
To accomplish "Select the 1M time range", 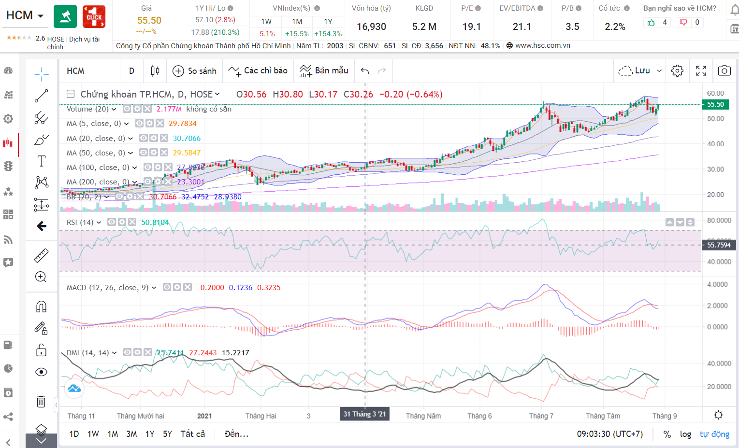I will click(113, 434).
